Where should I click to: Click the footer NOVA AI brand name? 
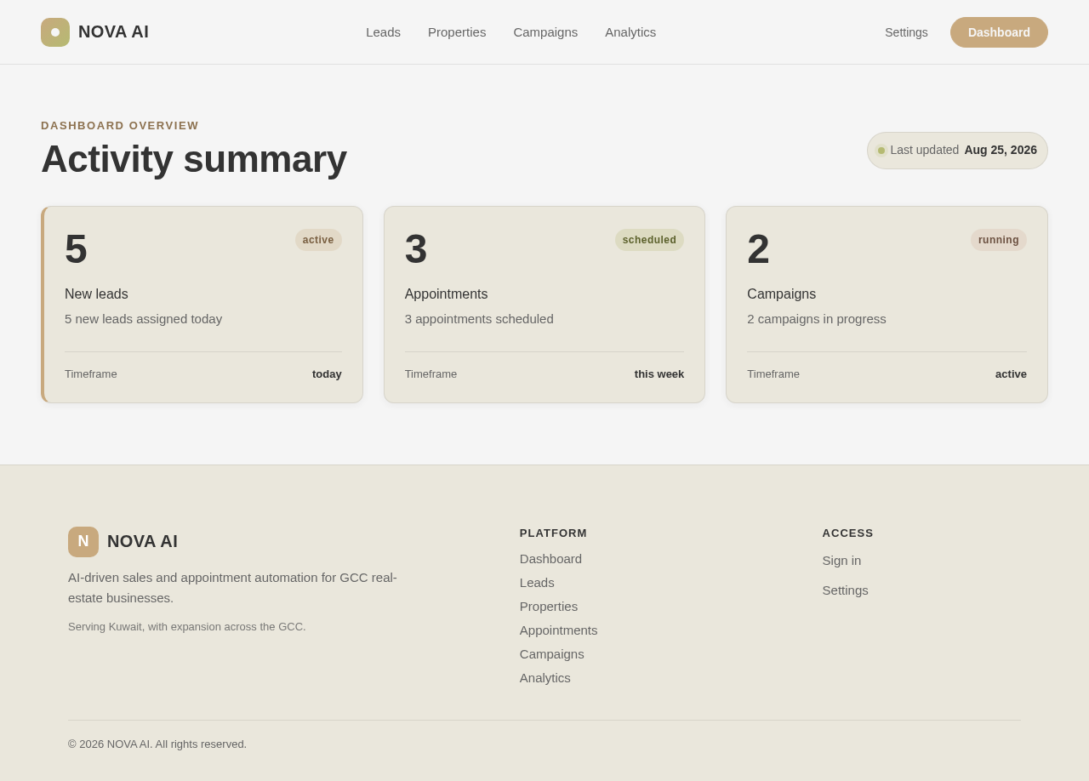click(142, 542)
